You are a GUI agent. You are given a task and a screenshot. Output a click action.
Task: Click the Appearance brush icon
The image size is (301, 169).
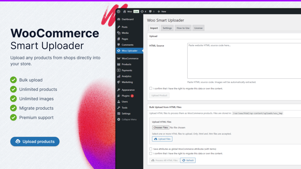click(119, 90)
